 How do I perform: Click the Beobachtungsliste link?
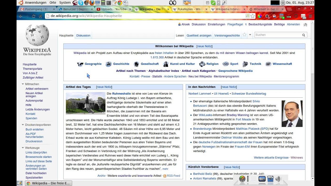260,24
